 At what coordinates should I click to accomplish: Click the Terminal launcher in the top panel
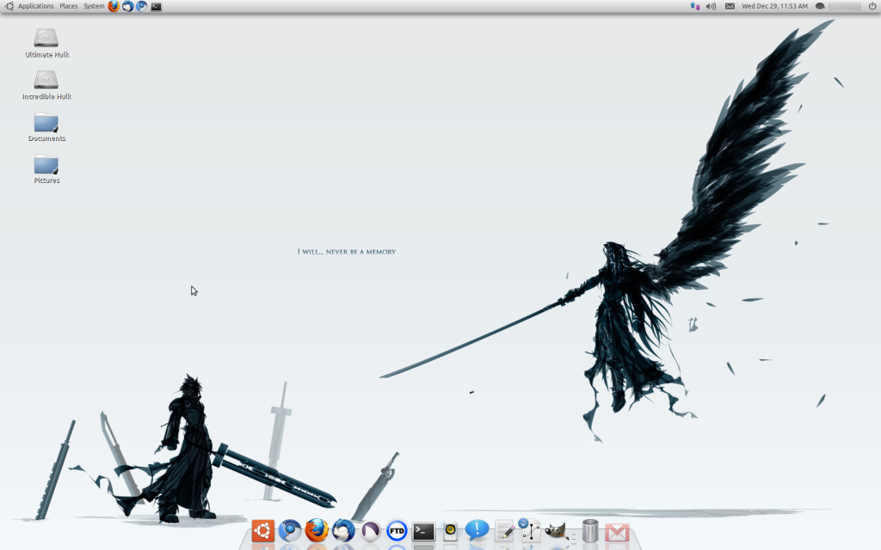tap(157, 7)
